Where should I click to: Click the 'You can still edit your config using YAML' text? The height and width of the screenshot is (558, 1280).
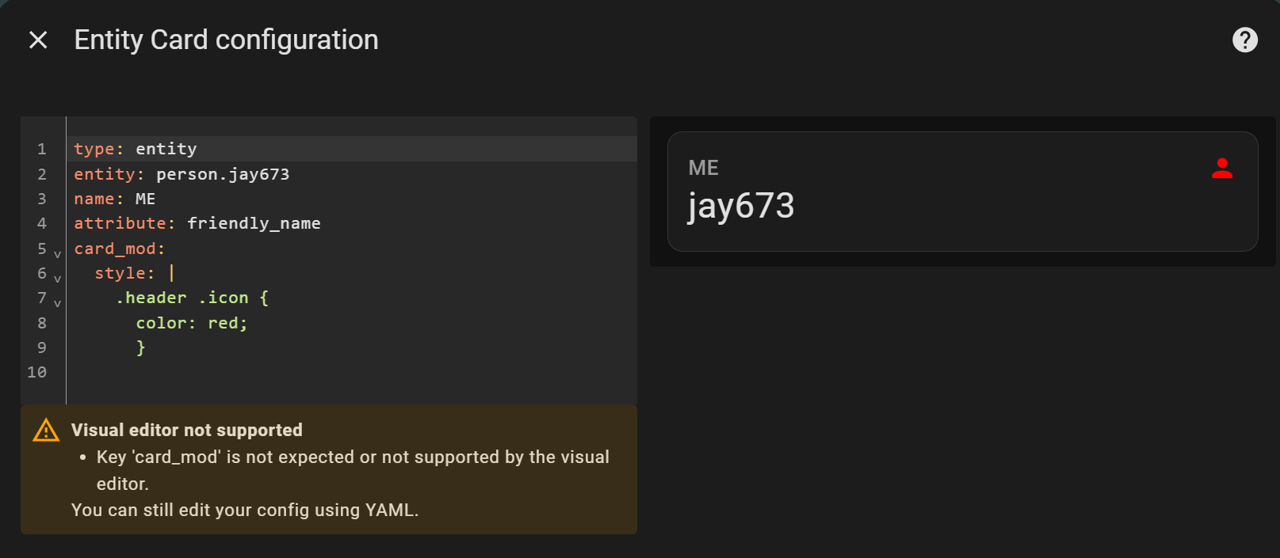coord(244,510)
